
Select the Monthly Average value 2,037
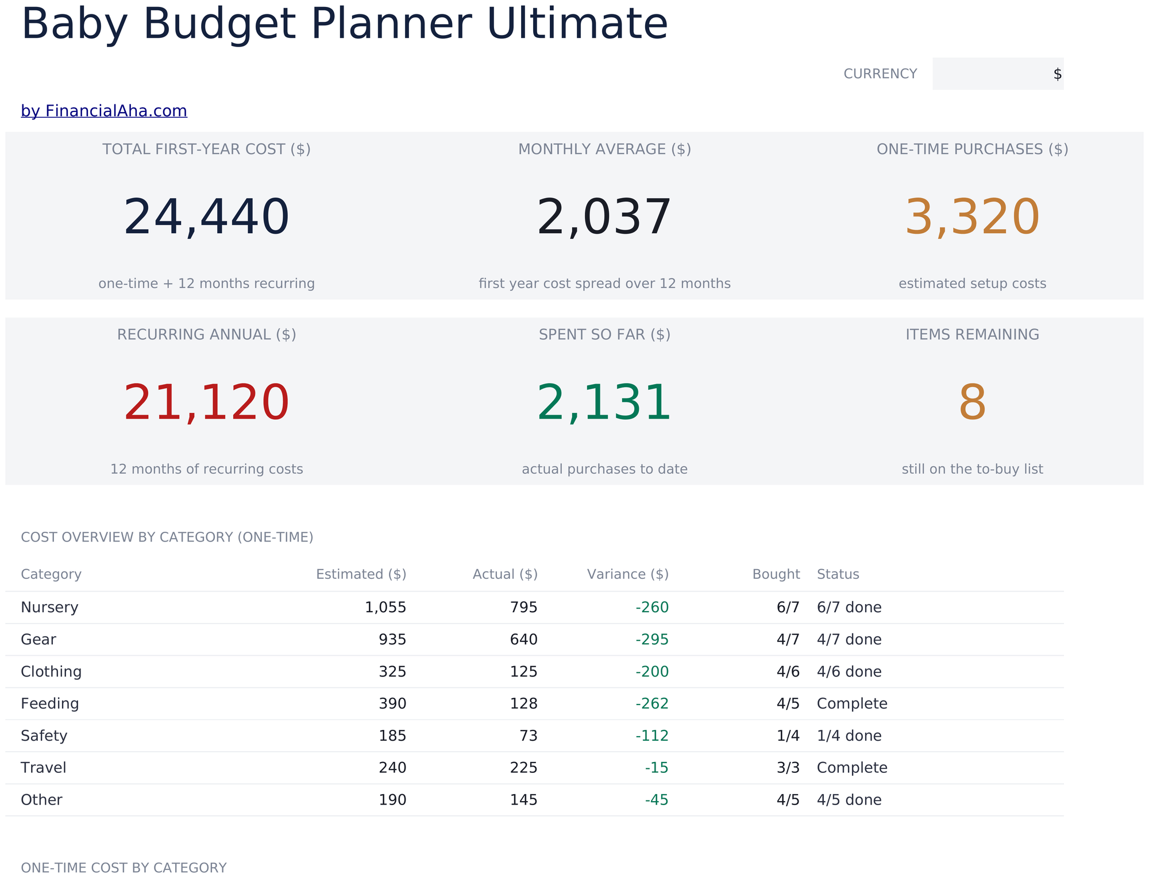click(604, 217)
